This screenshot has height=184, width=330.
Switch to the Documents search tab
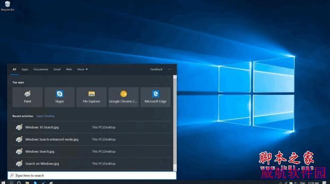pos(41,69)
